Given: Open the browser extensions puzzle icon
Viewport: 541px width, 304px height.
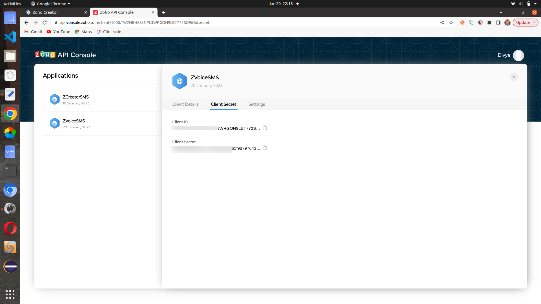Looking at the screenshot, I should coord(489,23).
